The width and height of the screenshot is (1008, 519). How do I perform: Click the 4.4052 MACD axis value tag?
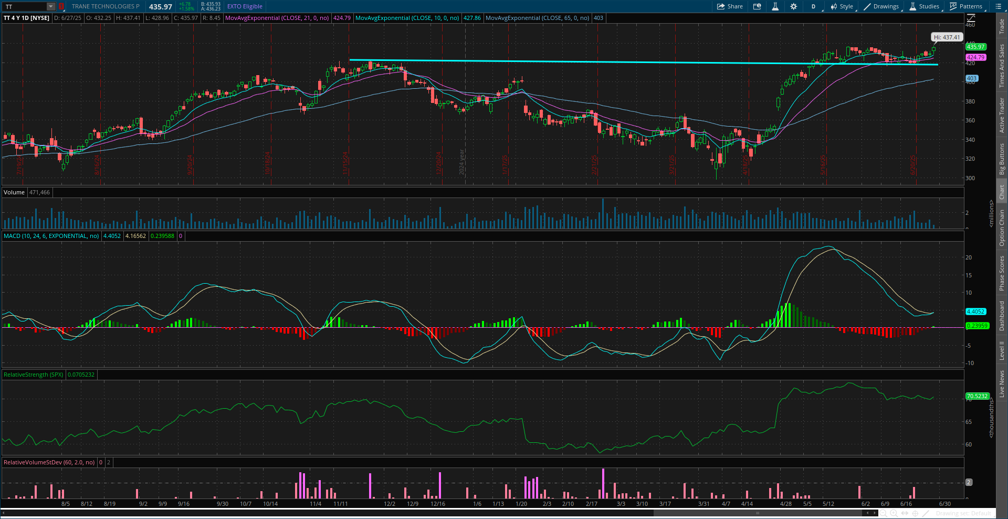click(975, 312)
